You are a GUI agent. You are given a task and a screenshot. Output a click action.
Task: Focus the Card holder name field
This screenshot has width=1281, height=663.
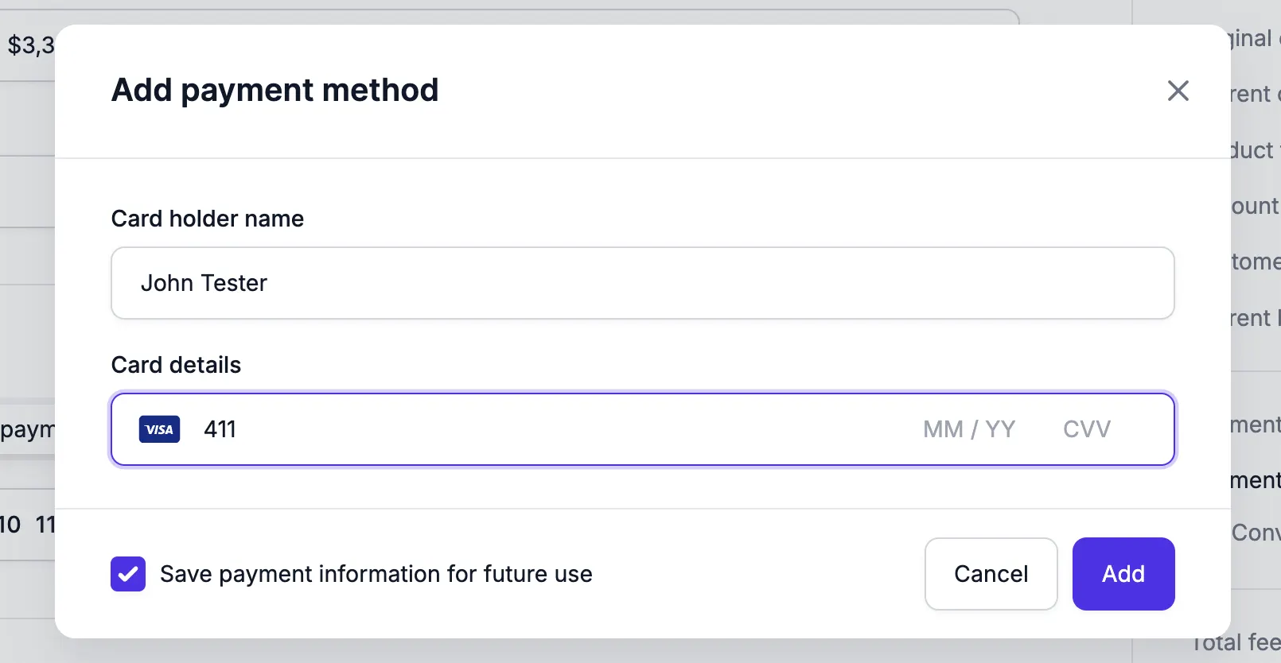(x=642, y=283)
